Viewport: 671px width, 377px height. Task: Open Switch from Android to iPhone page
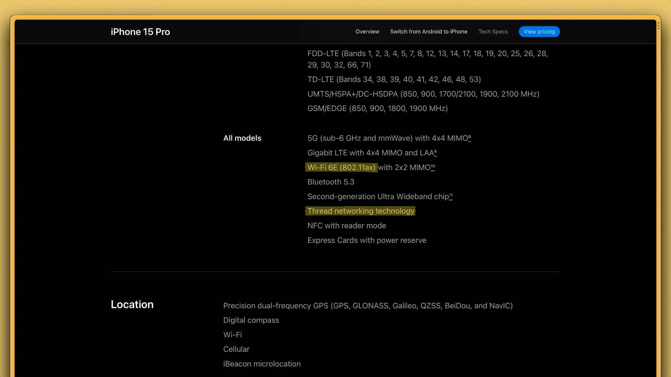click(x=428, y=32)
